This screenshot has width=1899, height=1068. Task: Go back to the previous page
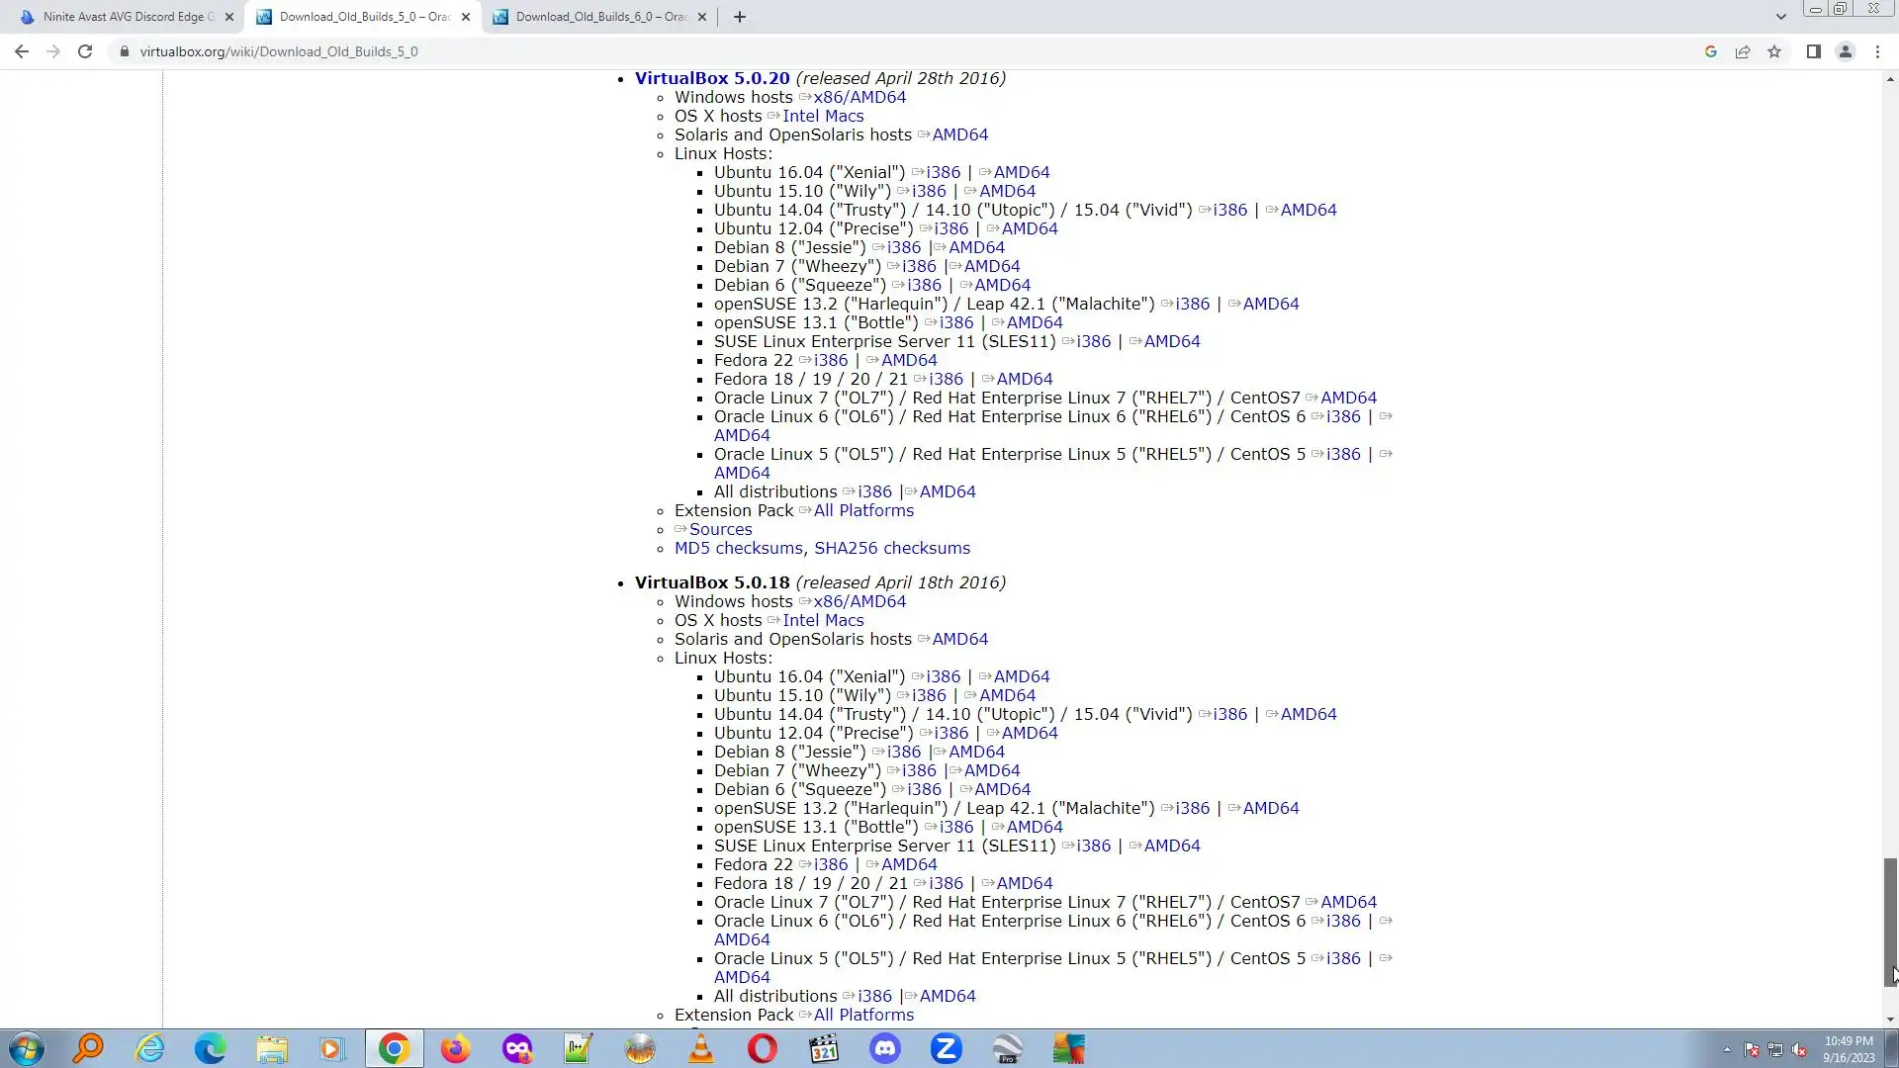click(x=22, y=51)
